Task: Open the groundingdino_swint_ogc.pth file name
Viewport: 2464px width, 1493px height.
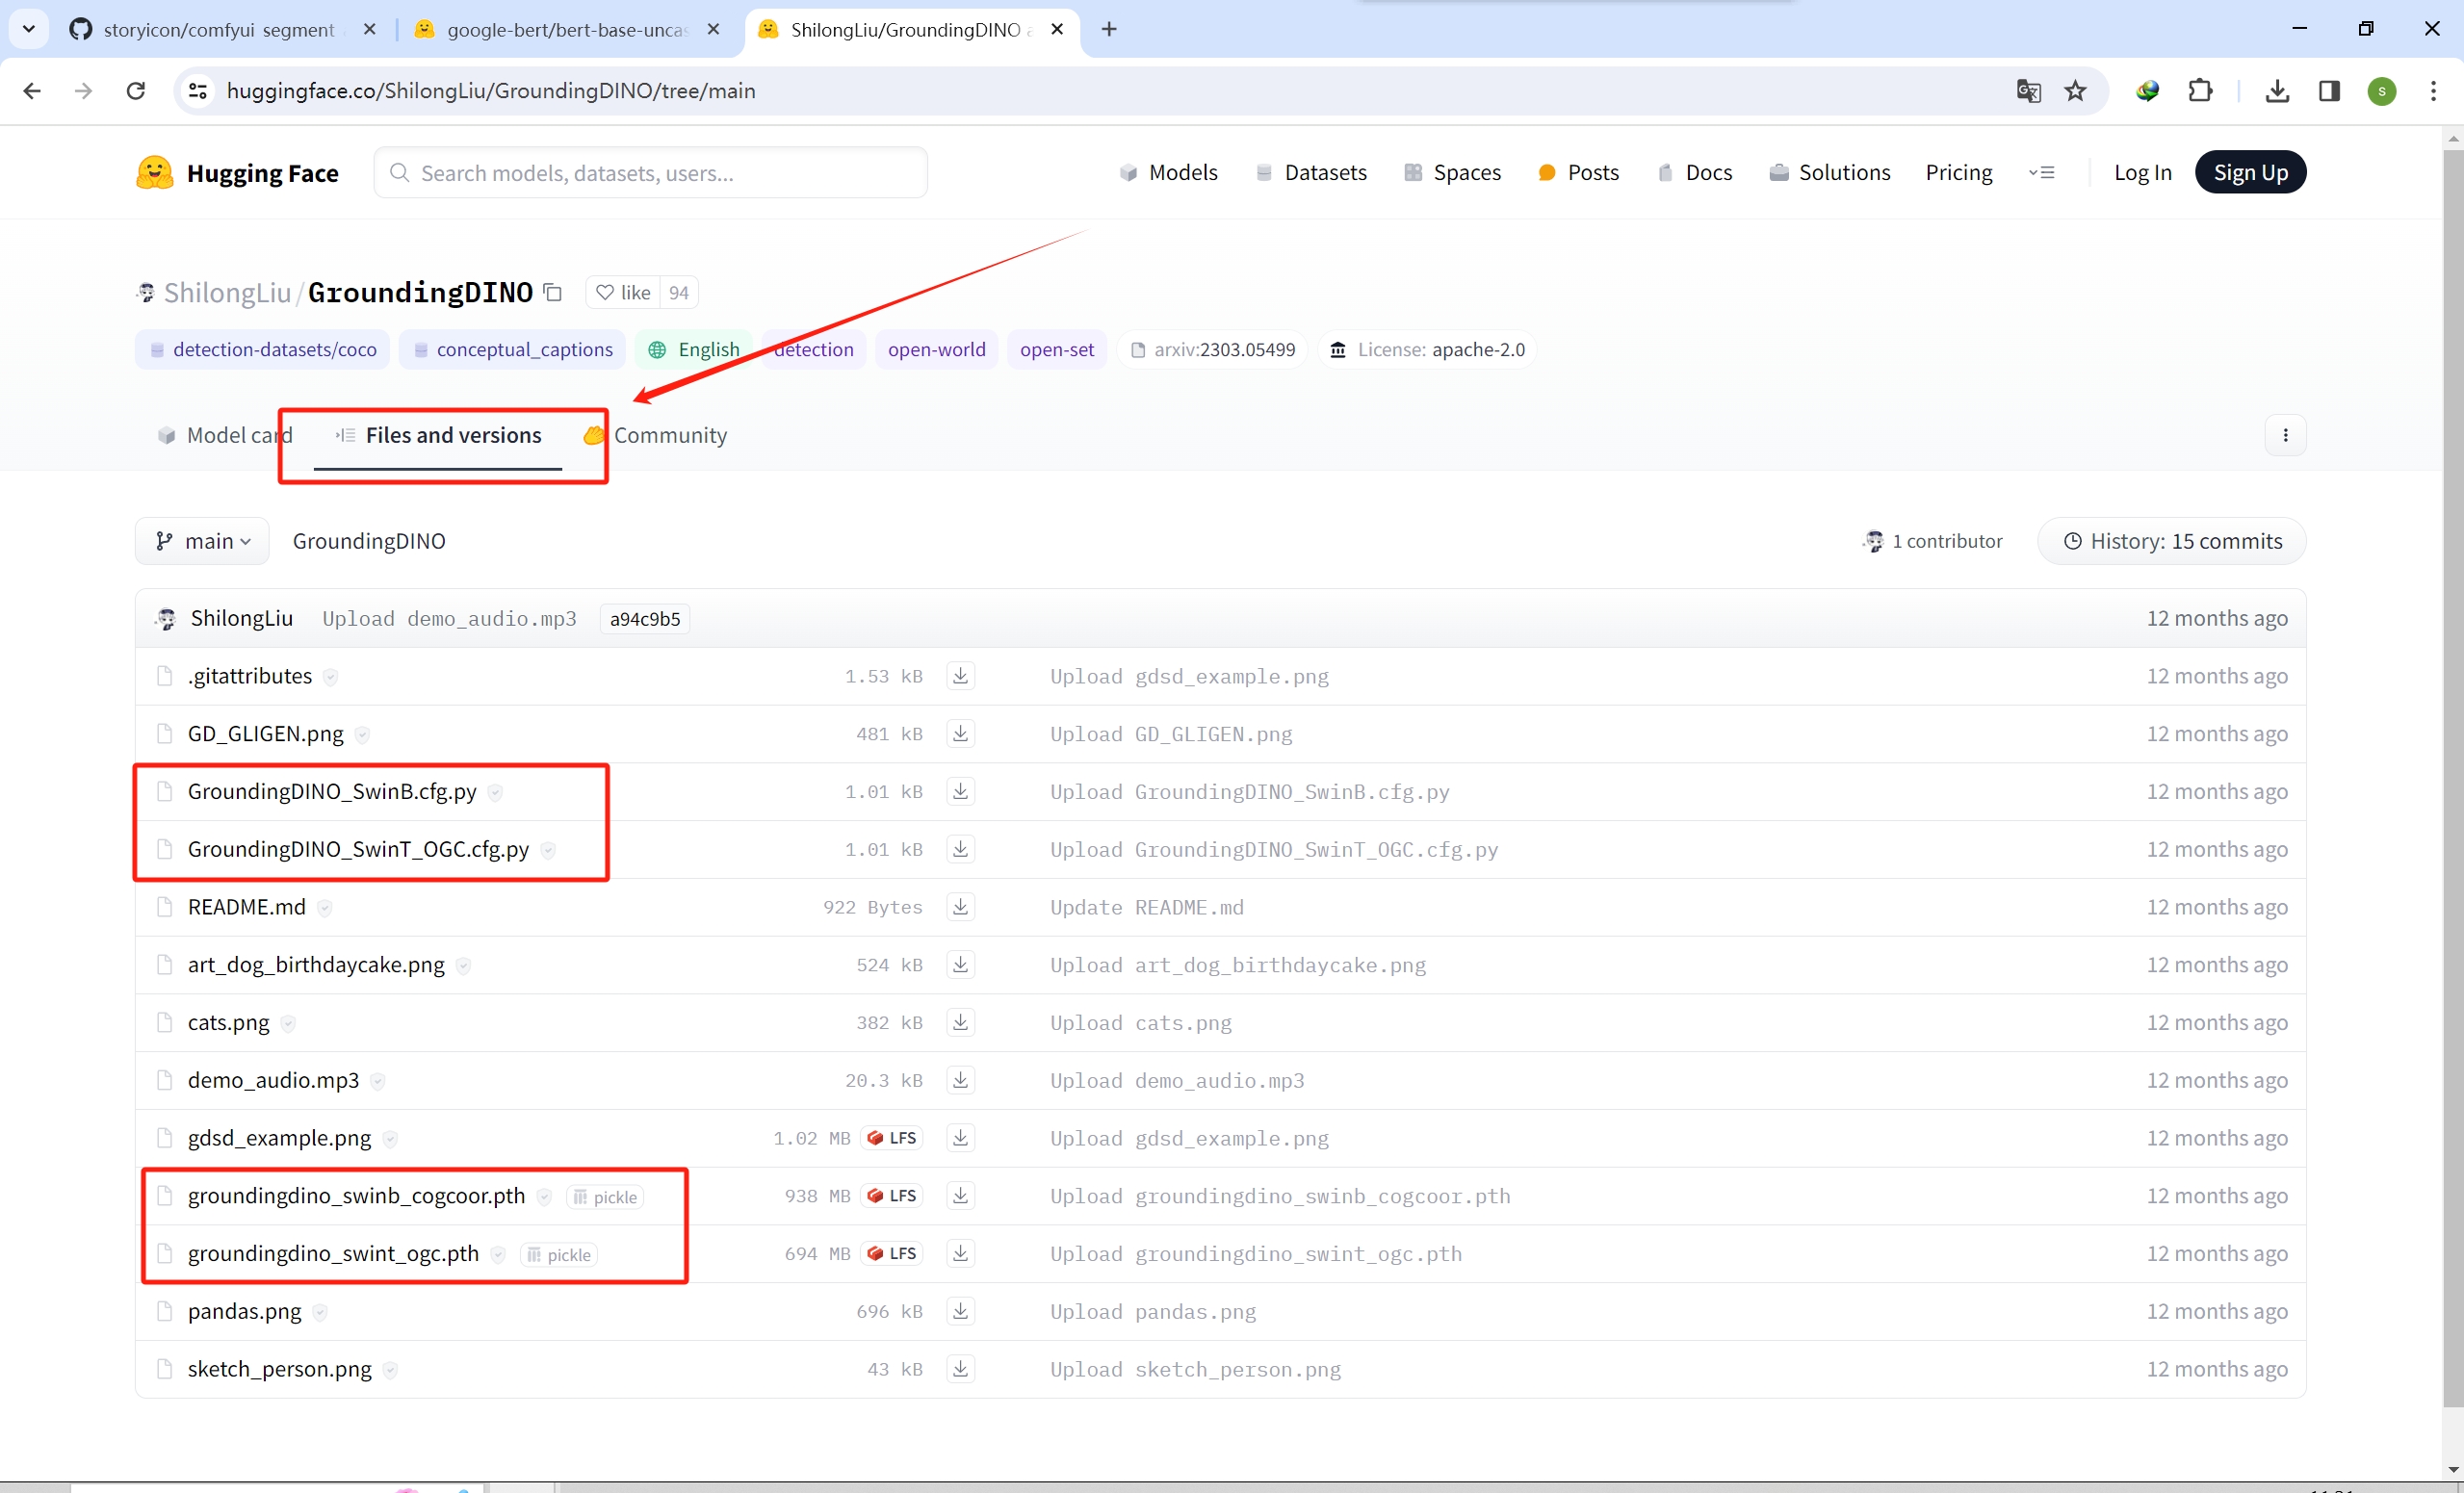Action: point(333,1254)
